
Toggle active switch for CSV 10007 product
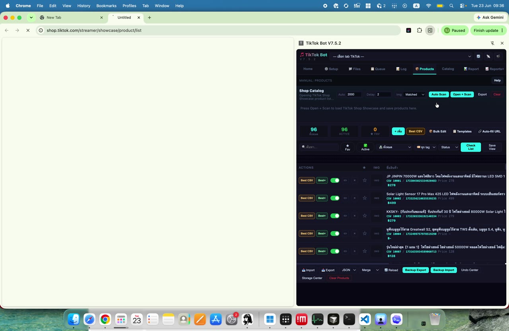click(x=335, y=251)
